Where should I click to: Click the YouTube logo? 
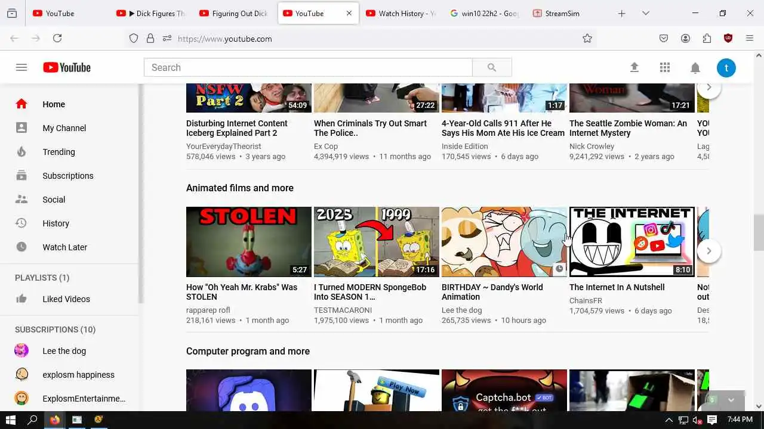[67, 67]
